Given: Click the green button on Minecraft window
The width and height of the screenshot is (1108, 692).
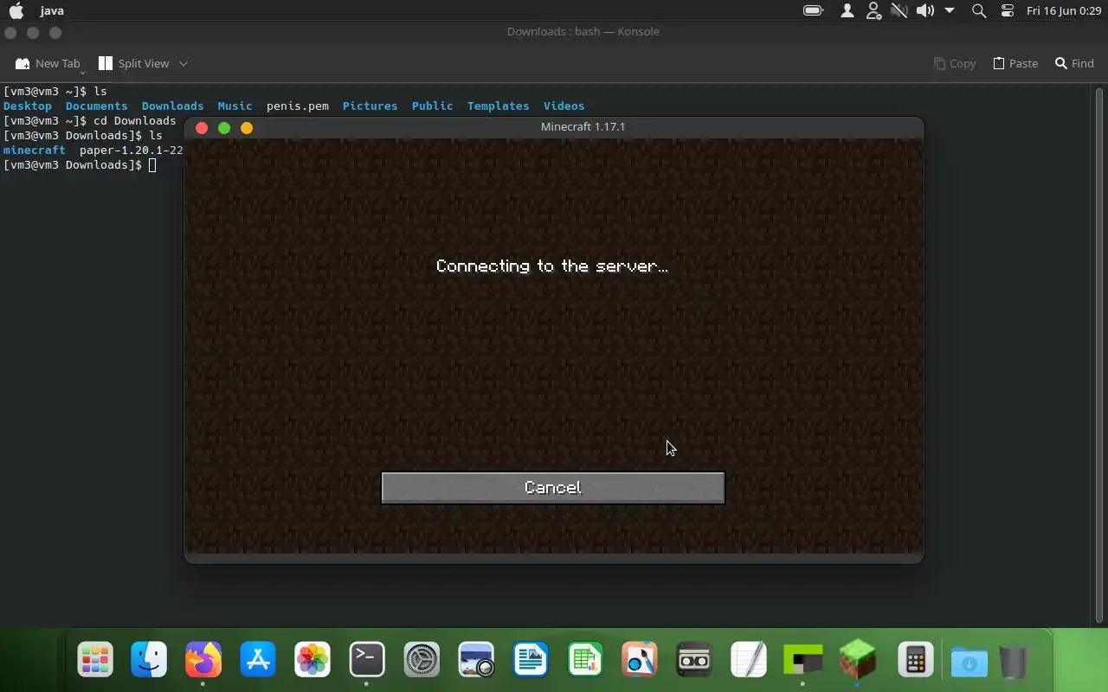Looking at the screenshot, I should click(x=224, y=128).
